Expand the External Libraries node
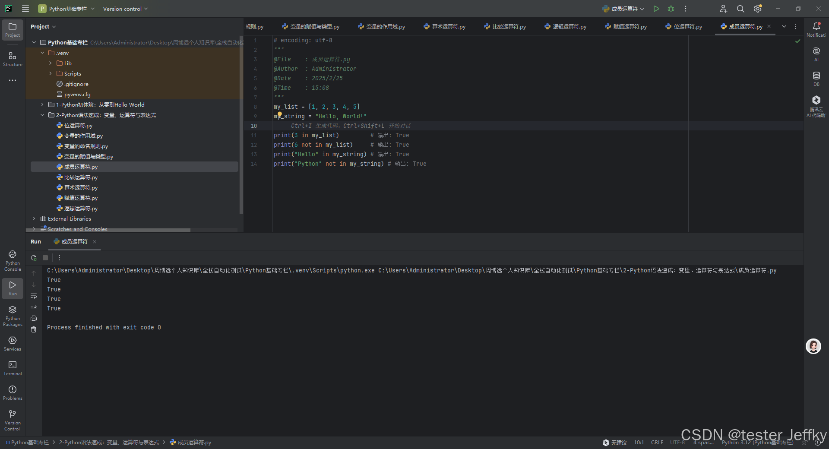829x449 pixels. [34, 218]
